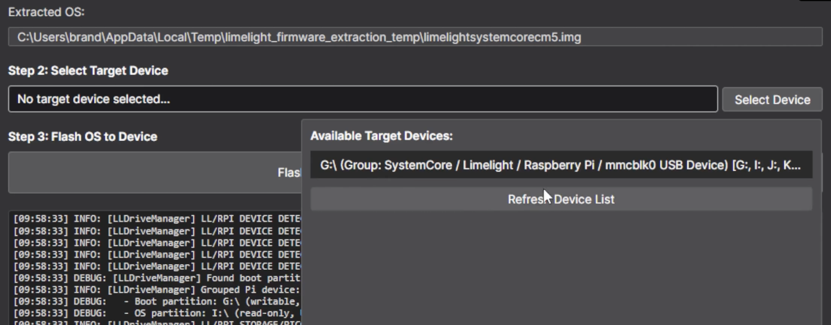Image resolution: width=831 pixels, height=325 pixels.
Task: Choose the G:\ SystemCore Limelight device entry
Action: (560, 165)
